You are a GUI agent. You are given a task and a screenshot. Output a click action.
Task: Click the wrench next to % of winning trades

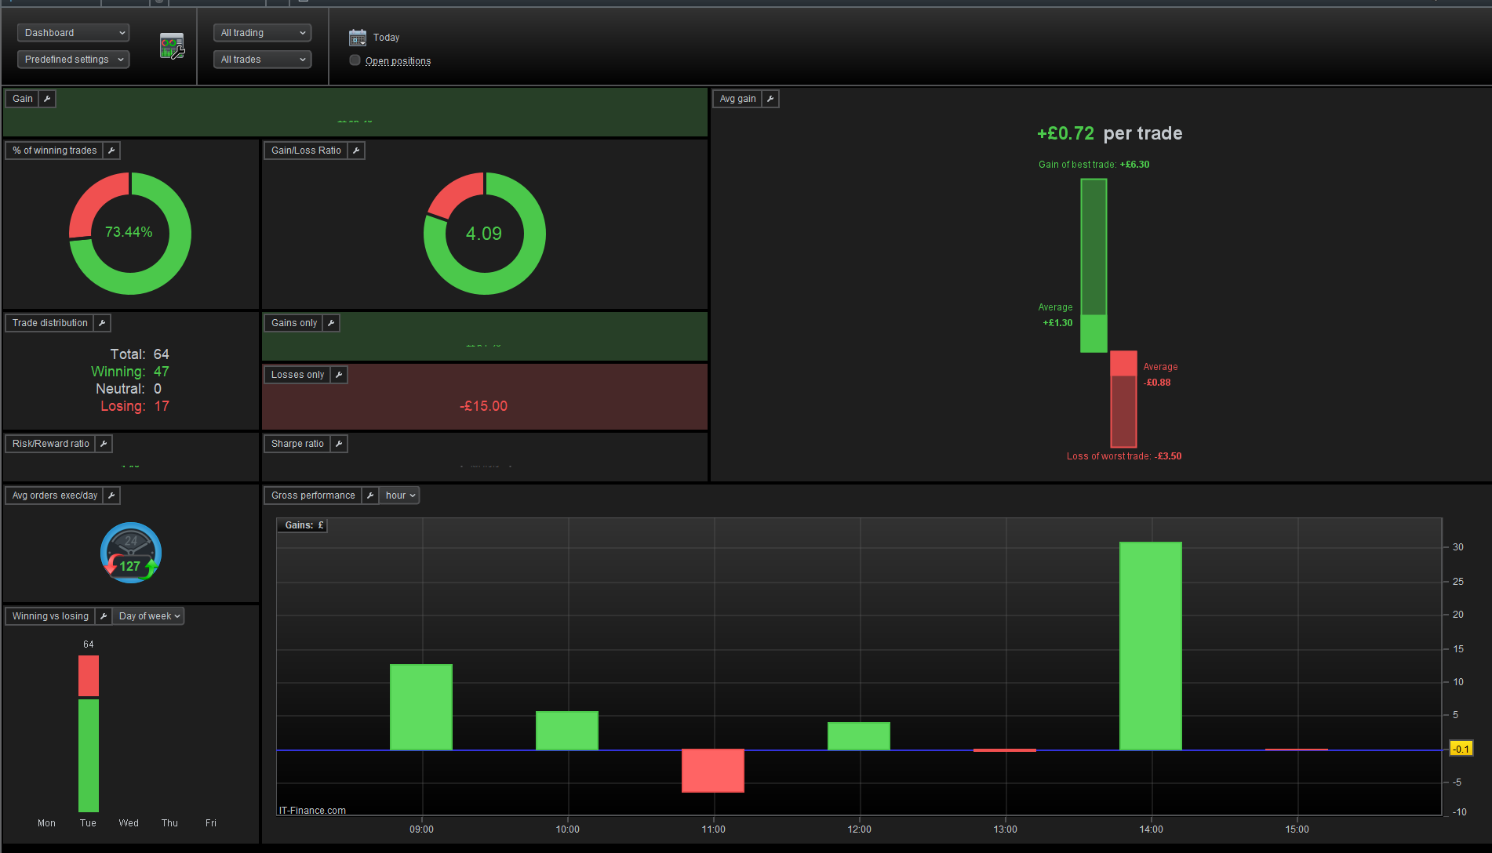click(111, 151)
